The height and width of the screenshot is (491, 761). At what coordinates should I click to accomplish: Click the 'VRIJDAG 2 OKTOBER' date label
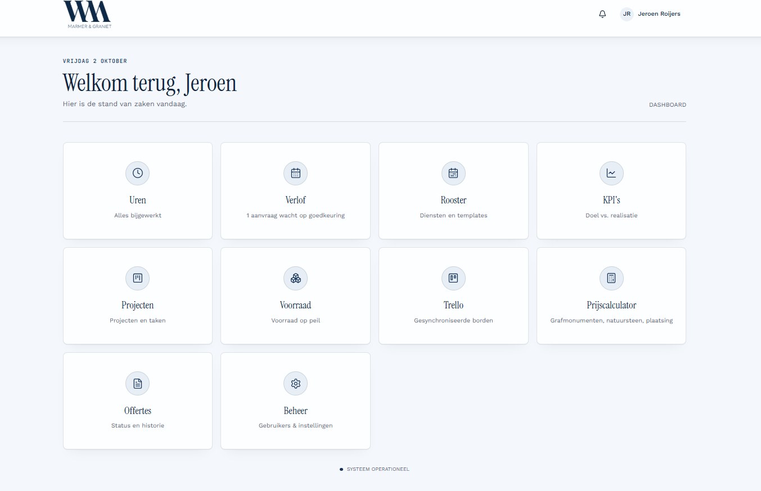(95, 61)
